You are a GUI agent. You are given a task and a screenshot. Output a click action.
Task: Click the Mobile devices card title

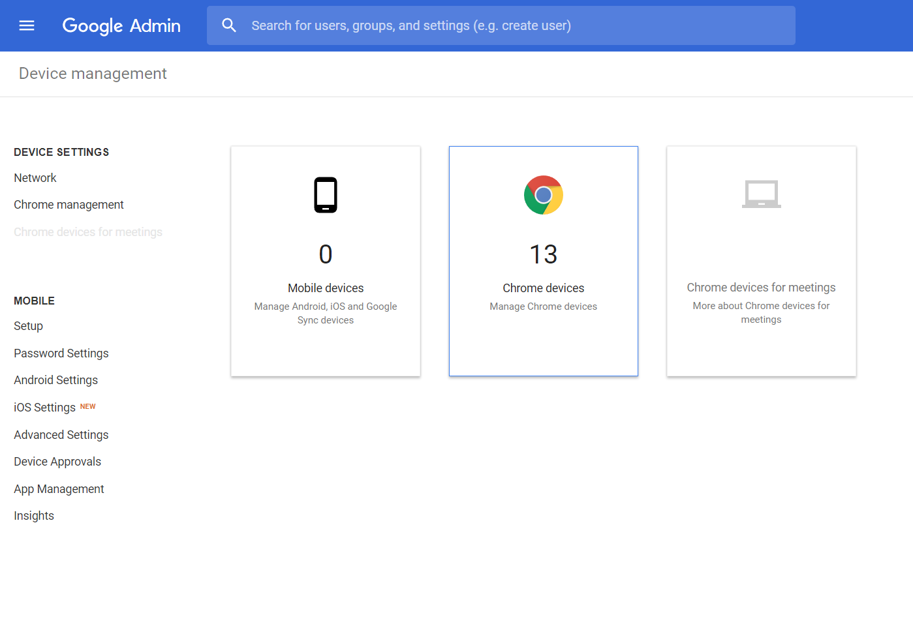pos(326,288)
